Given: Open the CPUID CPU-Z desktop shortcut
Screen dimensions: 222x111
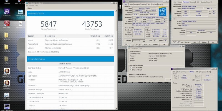Looking at the screenshot, I should coord(7,12).
